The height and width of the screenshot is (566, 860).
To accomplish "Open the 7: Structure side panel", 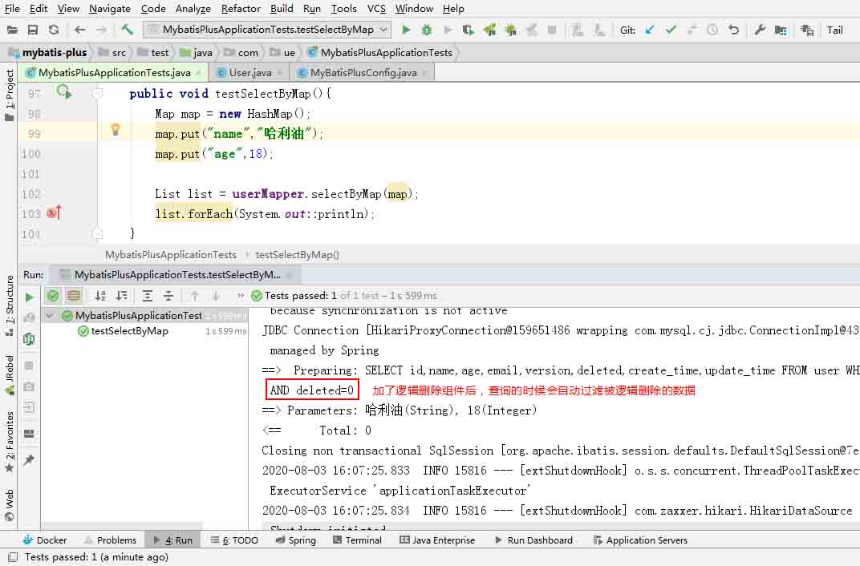I will click(x=10, y=305).
